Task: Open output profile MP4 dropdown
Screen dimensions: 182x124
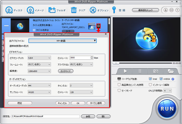Action: pos(62,41)
